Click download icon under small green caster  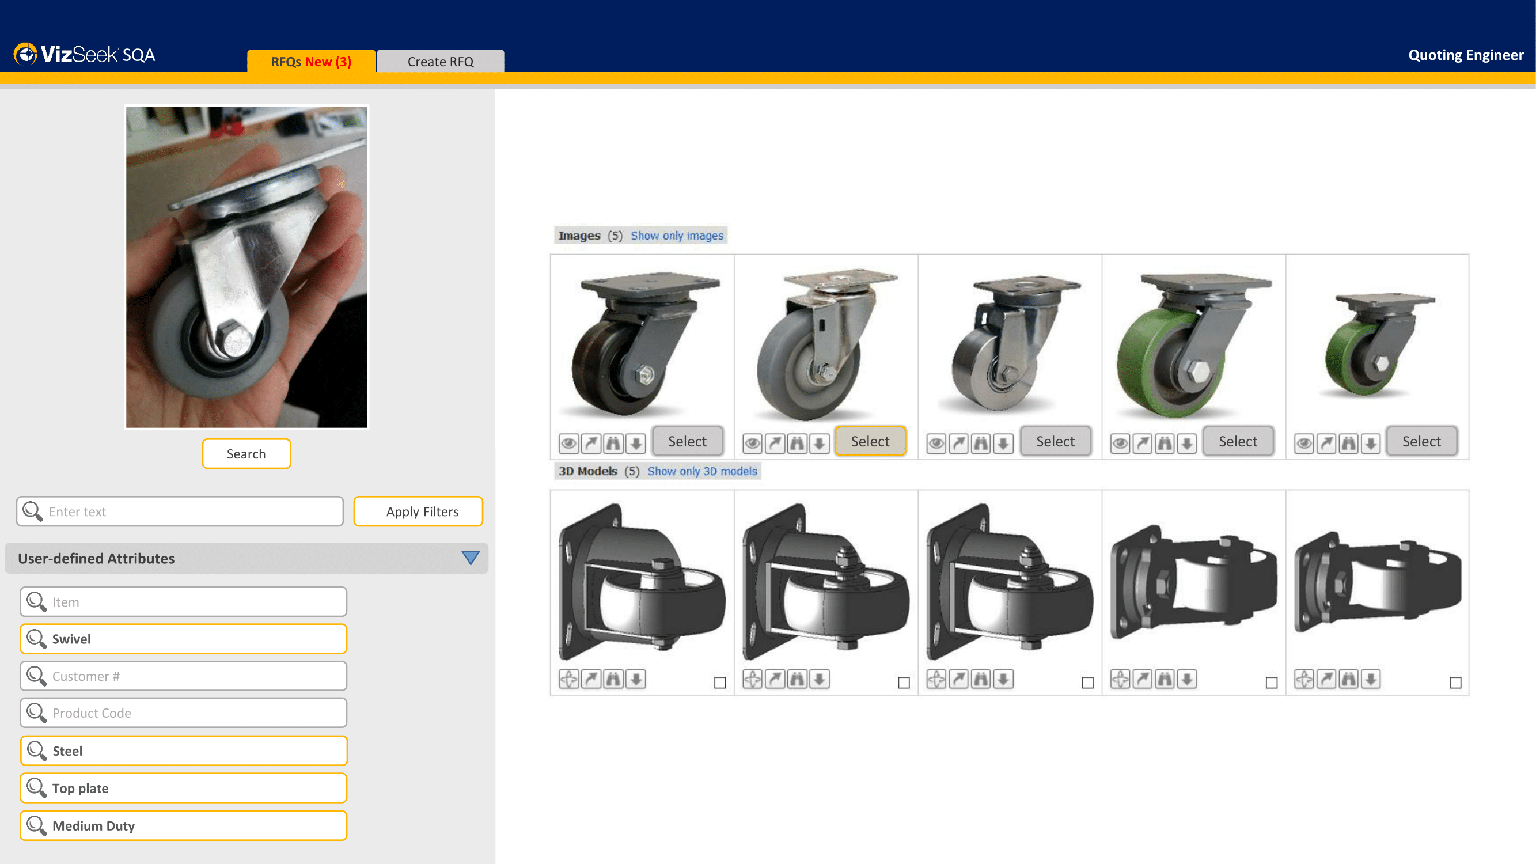pyautogui.click(x=1371, y=443)
